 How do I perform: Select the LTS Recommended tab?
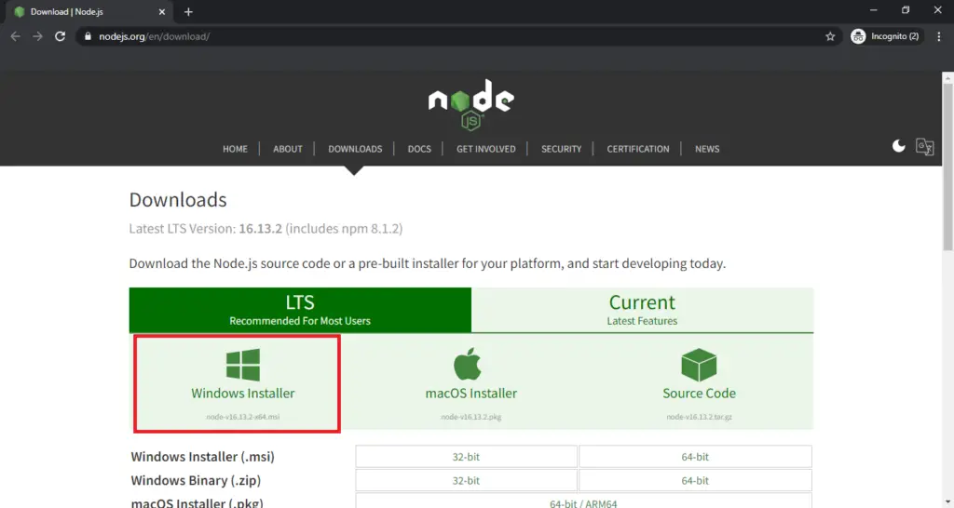point(300,310)
